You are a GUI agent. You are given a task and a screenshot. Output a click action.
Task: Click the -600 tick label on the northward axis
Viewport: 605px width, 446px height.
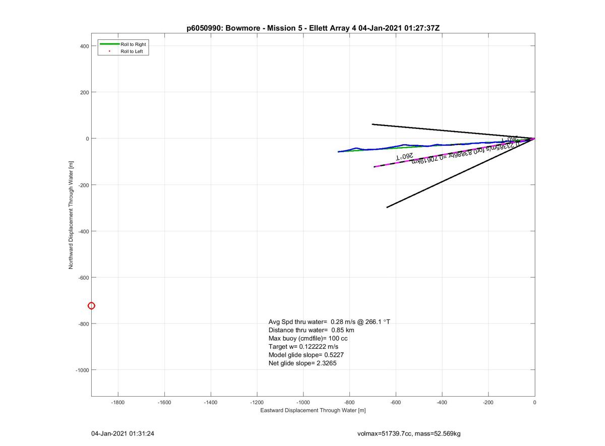pyautogui.click(x=83, y=277)
